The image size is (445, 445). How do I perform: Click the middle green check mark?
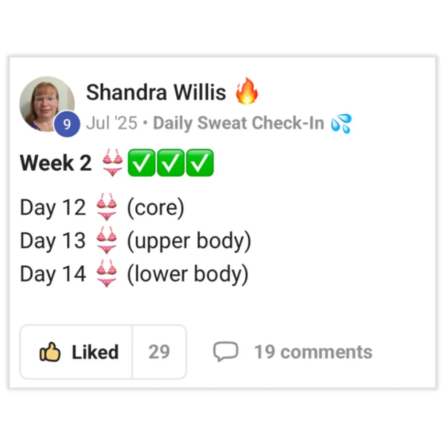click(171, 163)
